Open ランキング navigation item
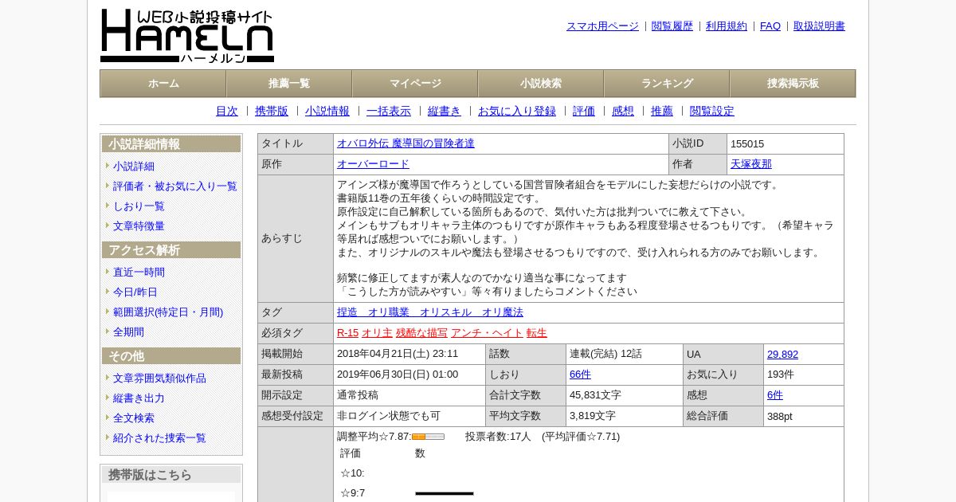This screenshot has height=502, width=956. (x=667, y=84)
